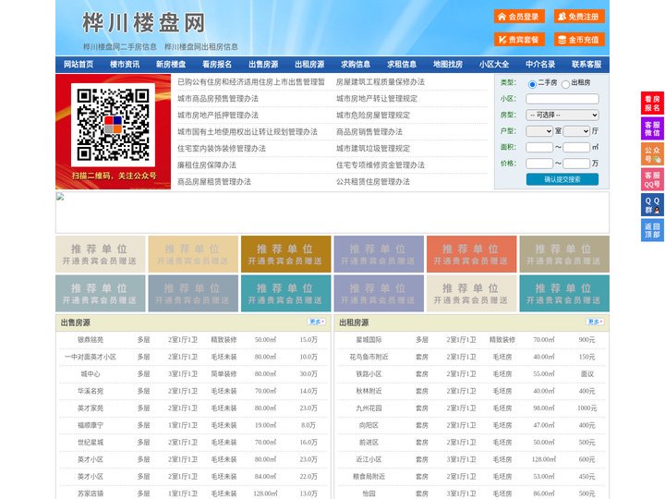Open the 新房楼盘 nav item
The height and width of the screenshot is (499, 665).
point(171,65)
